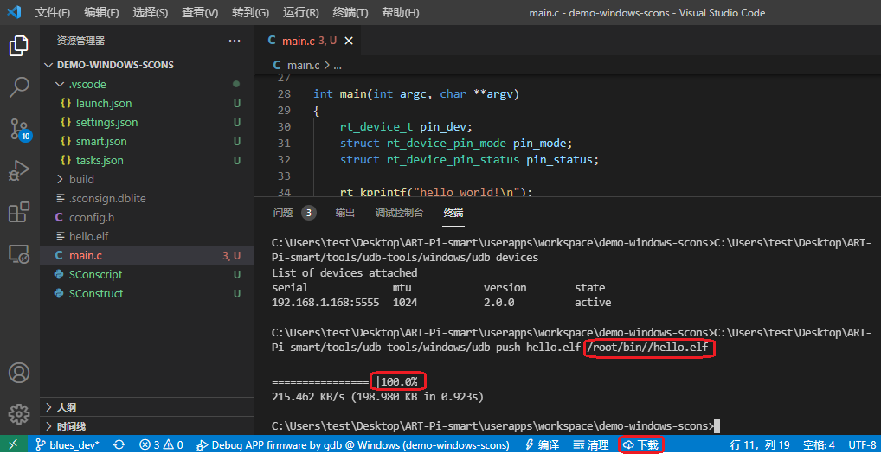Click the 编译 build status bar item
Image resolution: width=881 pixels, height=454 pixels.
pyautogui.click(x=542, y=445)
